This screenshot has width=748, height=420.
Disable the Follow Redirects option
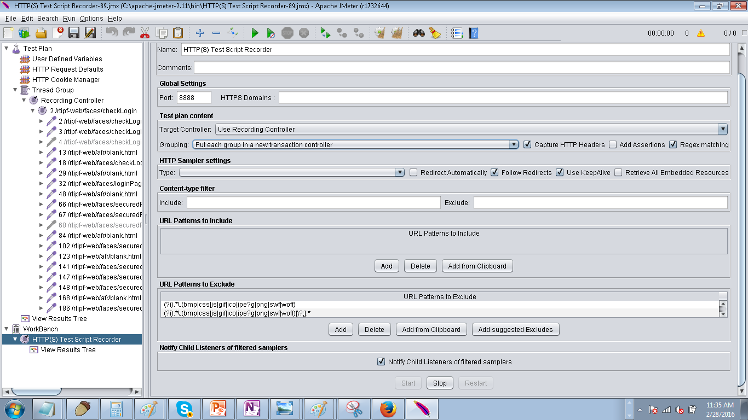[x=494, y=172]
